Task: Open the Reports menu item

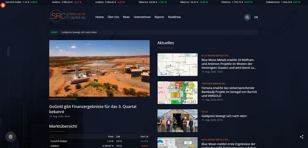Action: [159, 17]
